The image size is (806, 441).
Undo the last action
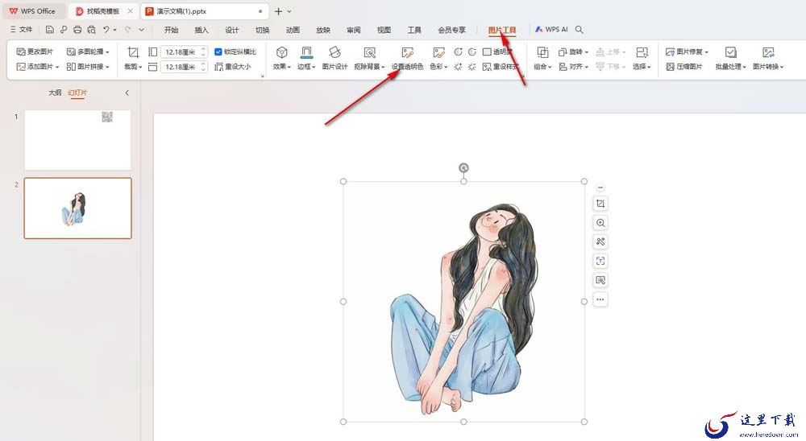pos(106,30)
